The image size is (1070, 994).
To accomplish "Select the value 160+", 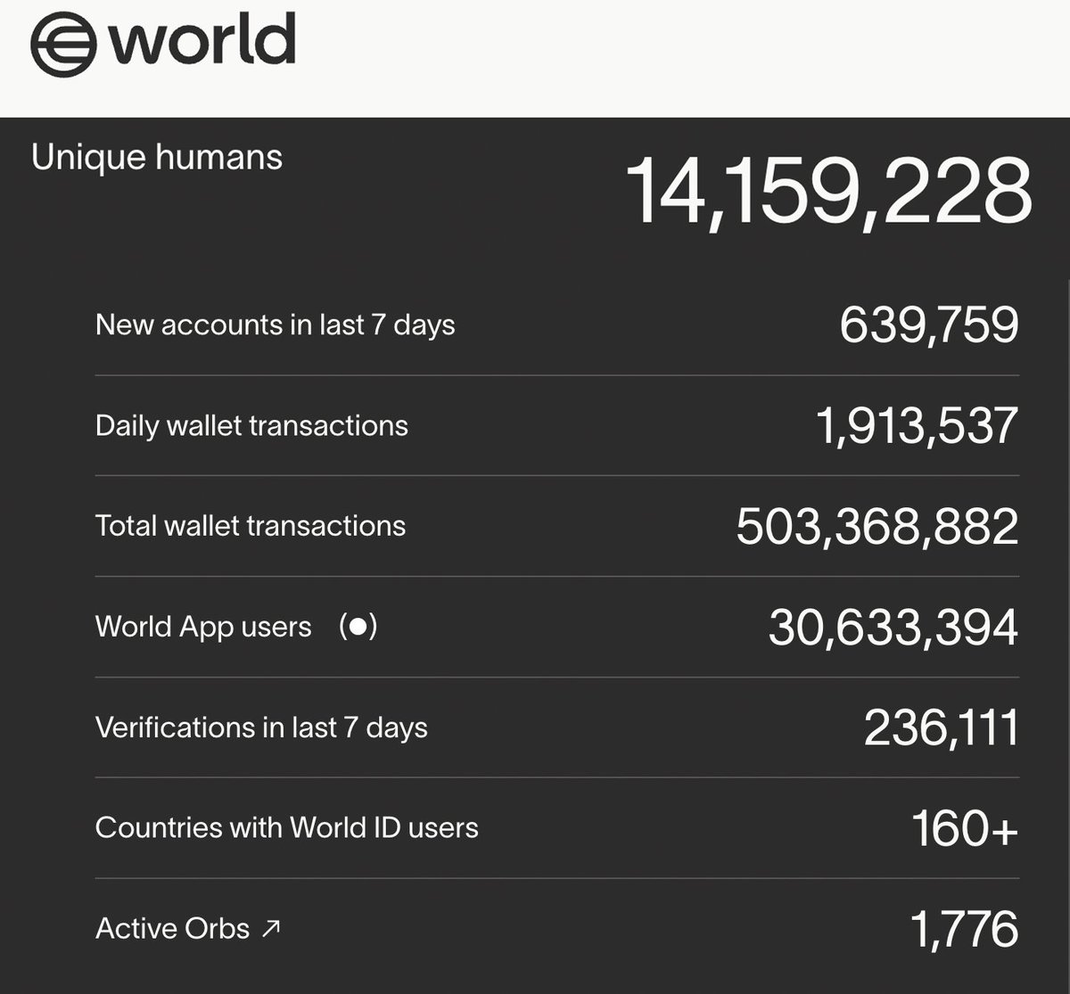I will tap(965, 828).
